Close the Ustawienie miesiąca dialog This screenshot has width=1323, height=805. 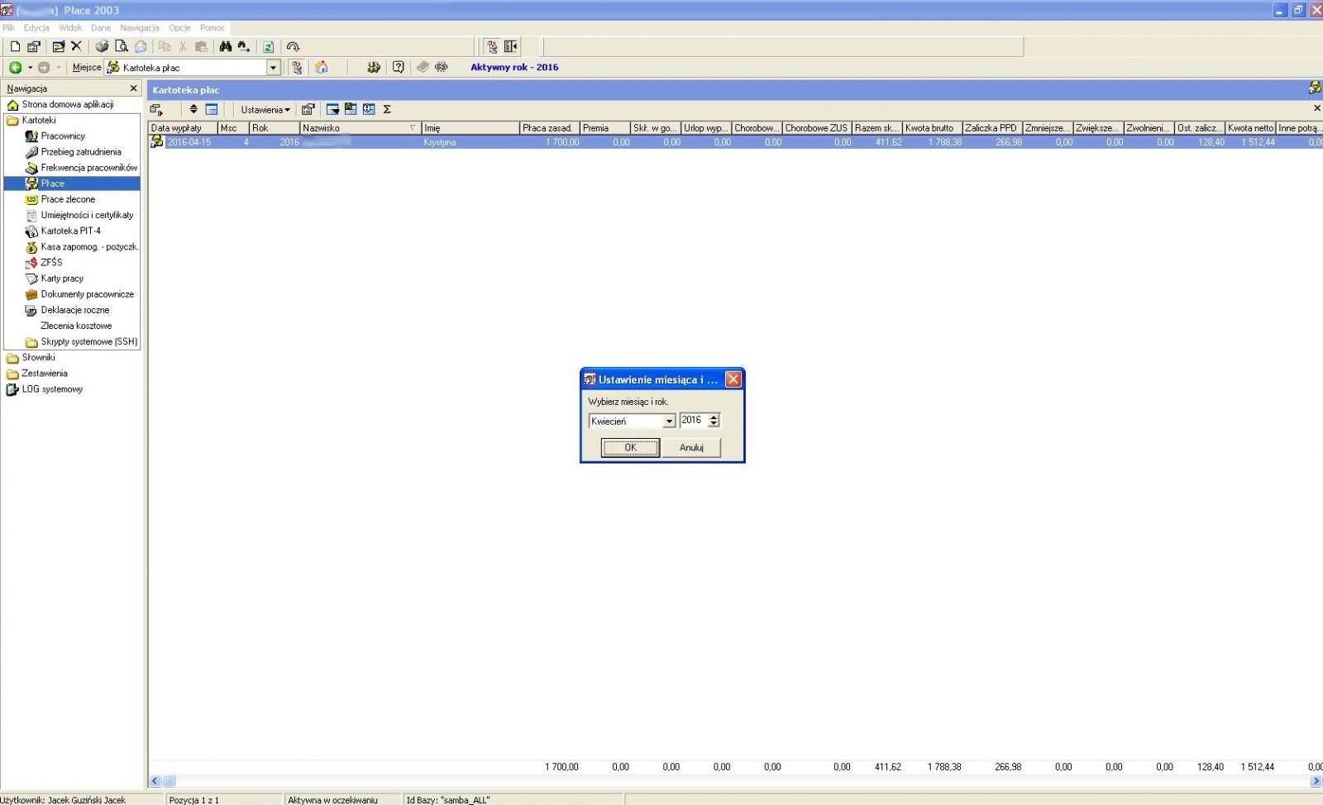click(733, 379)
